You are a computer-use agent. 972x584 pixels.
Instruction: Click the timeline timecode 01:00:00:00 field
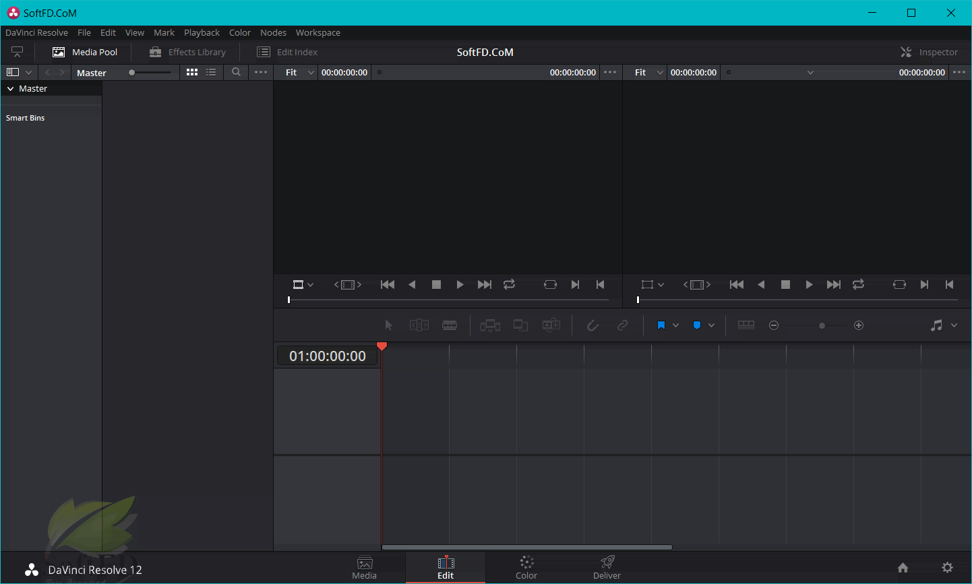click(x=328, y=356)
